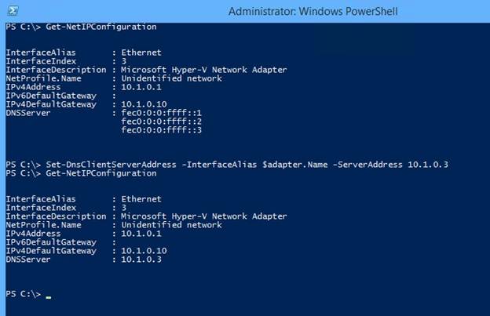Select DNS server entry fec0:0:0:ffff::2
Image resolution: width=490 pixels, height=316 pixels.
(161, 122)
